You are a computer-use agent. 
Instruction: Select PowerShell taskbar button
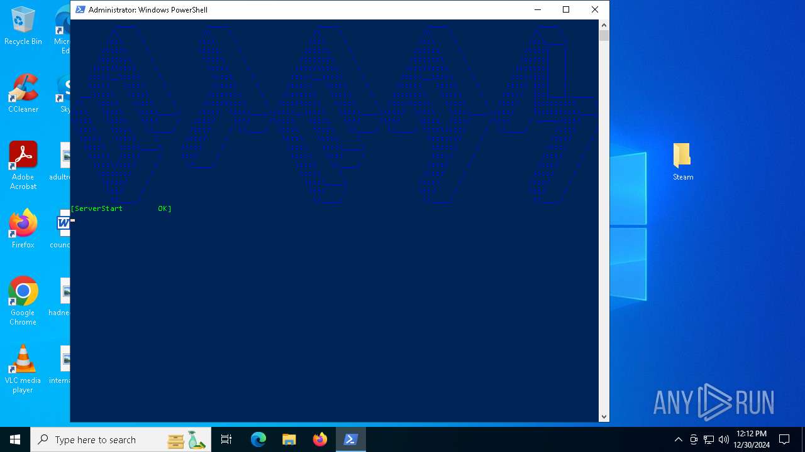point(350,439)
